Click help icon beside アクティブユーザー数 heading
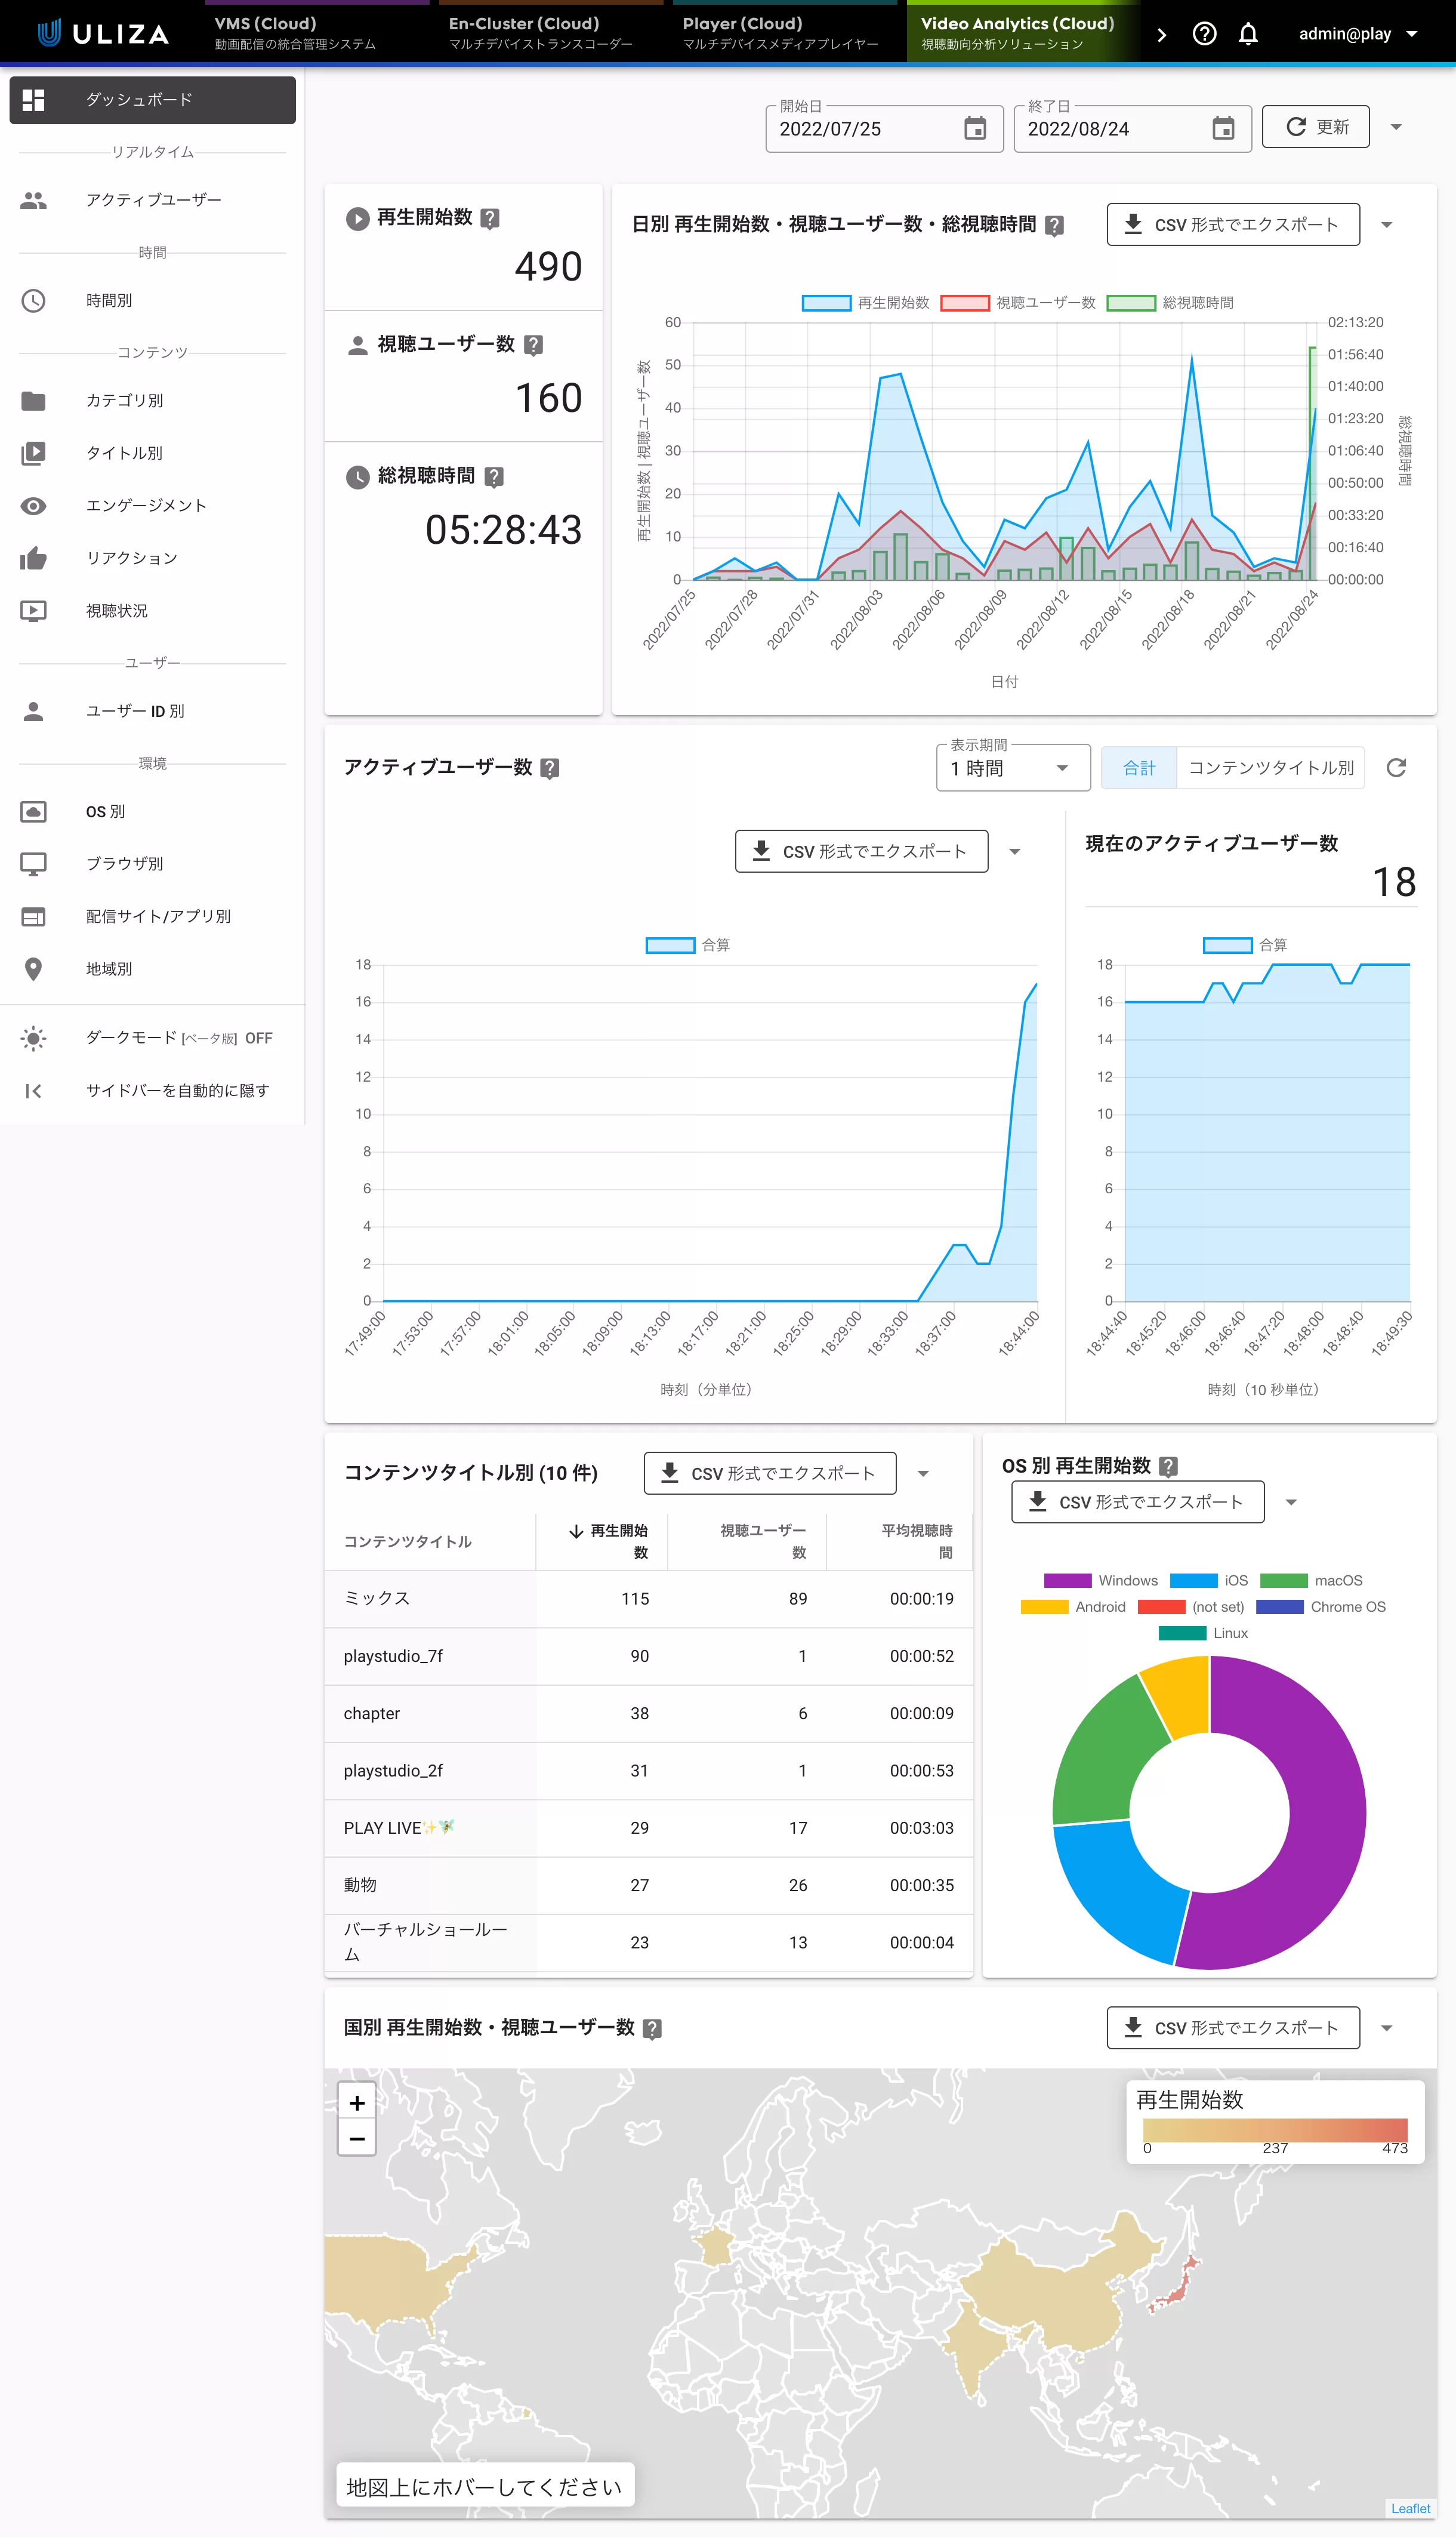 [x=549, y=768]
